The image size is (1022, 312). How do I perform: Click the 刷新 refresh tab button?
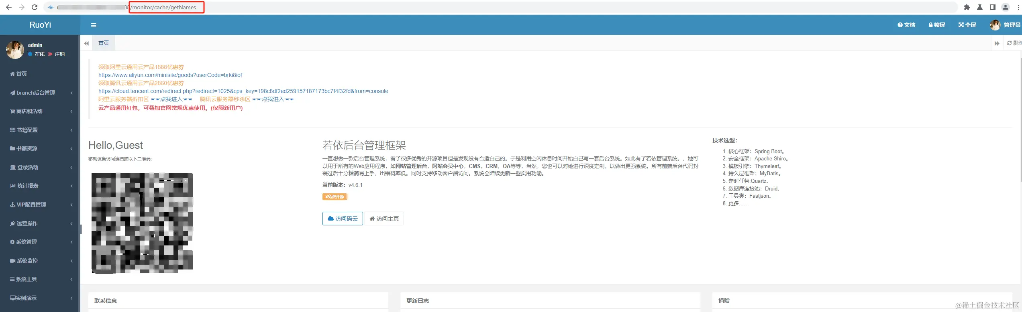pyautogui.click(x=1013, y=43)
